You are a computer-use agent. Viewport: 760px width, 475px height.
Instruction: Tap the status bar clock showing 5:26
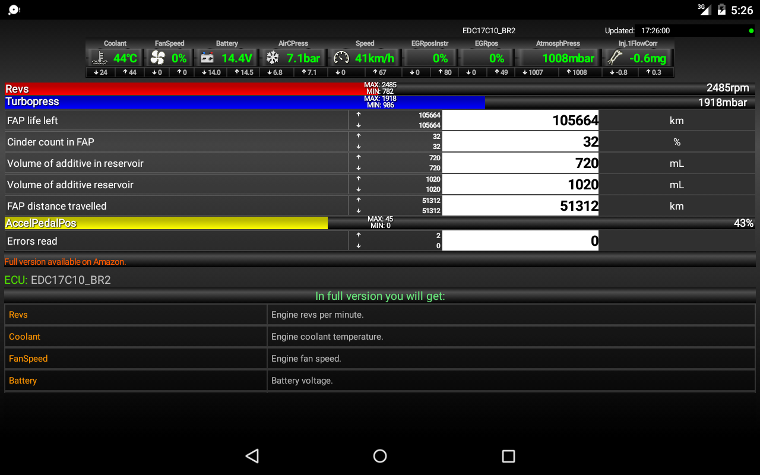[742, 10]
